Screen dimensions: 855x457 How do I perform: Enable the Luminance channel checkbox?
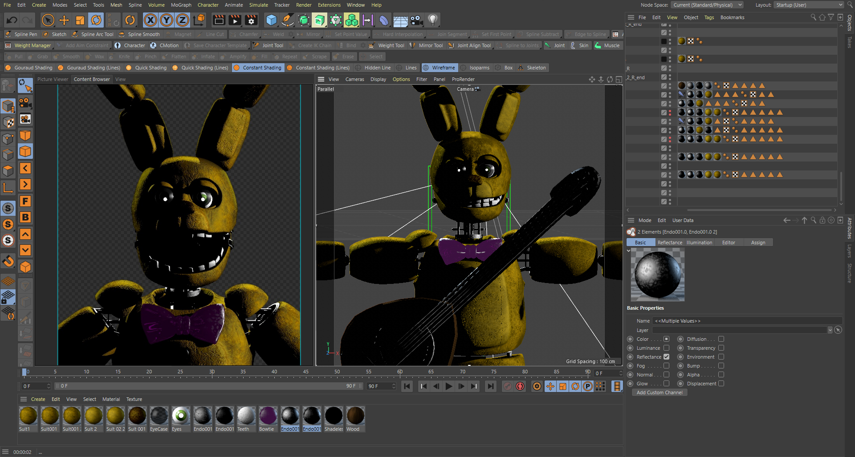[x=667, y=348]
